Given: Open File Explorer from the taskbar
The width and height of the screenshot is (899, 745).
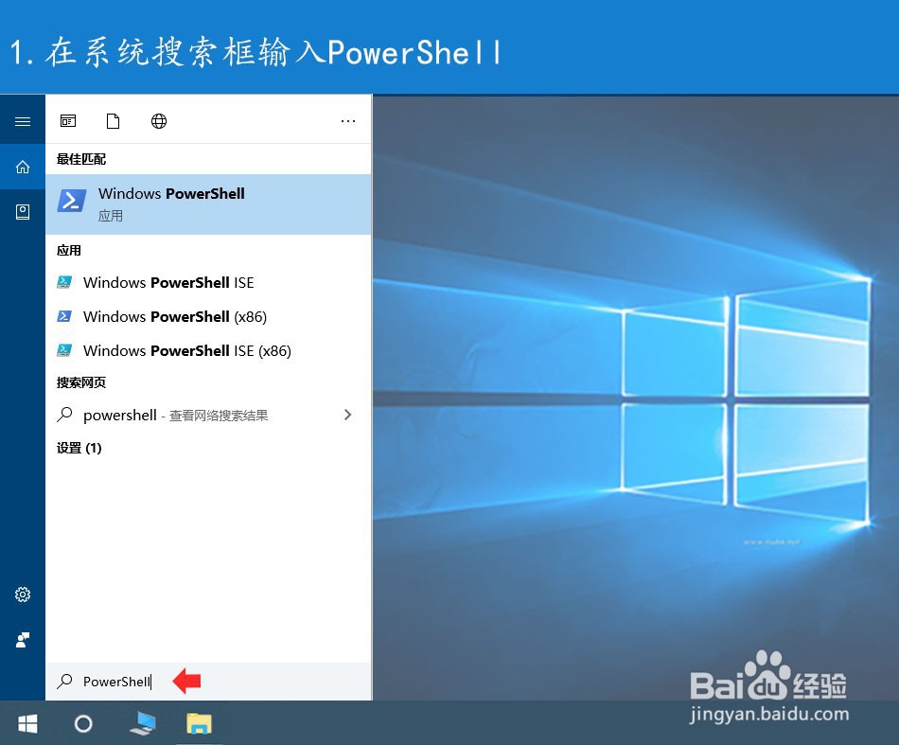Looking at the screenshot, I should pyautogui.click(x=199, y=723).
